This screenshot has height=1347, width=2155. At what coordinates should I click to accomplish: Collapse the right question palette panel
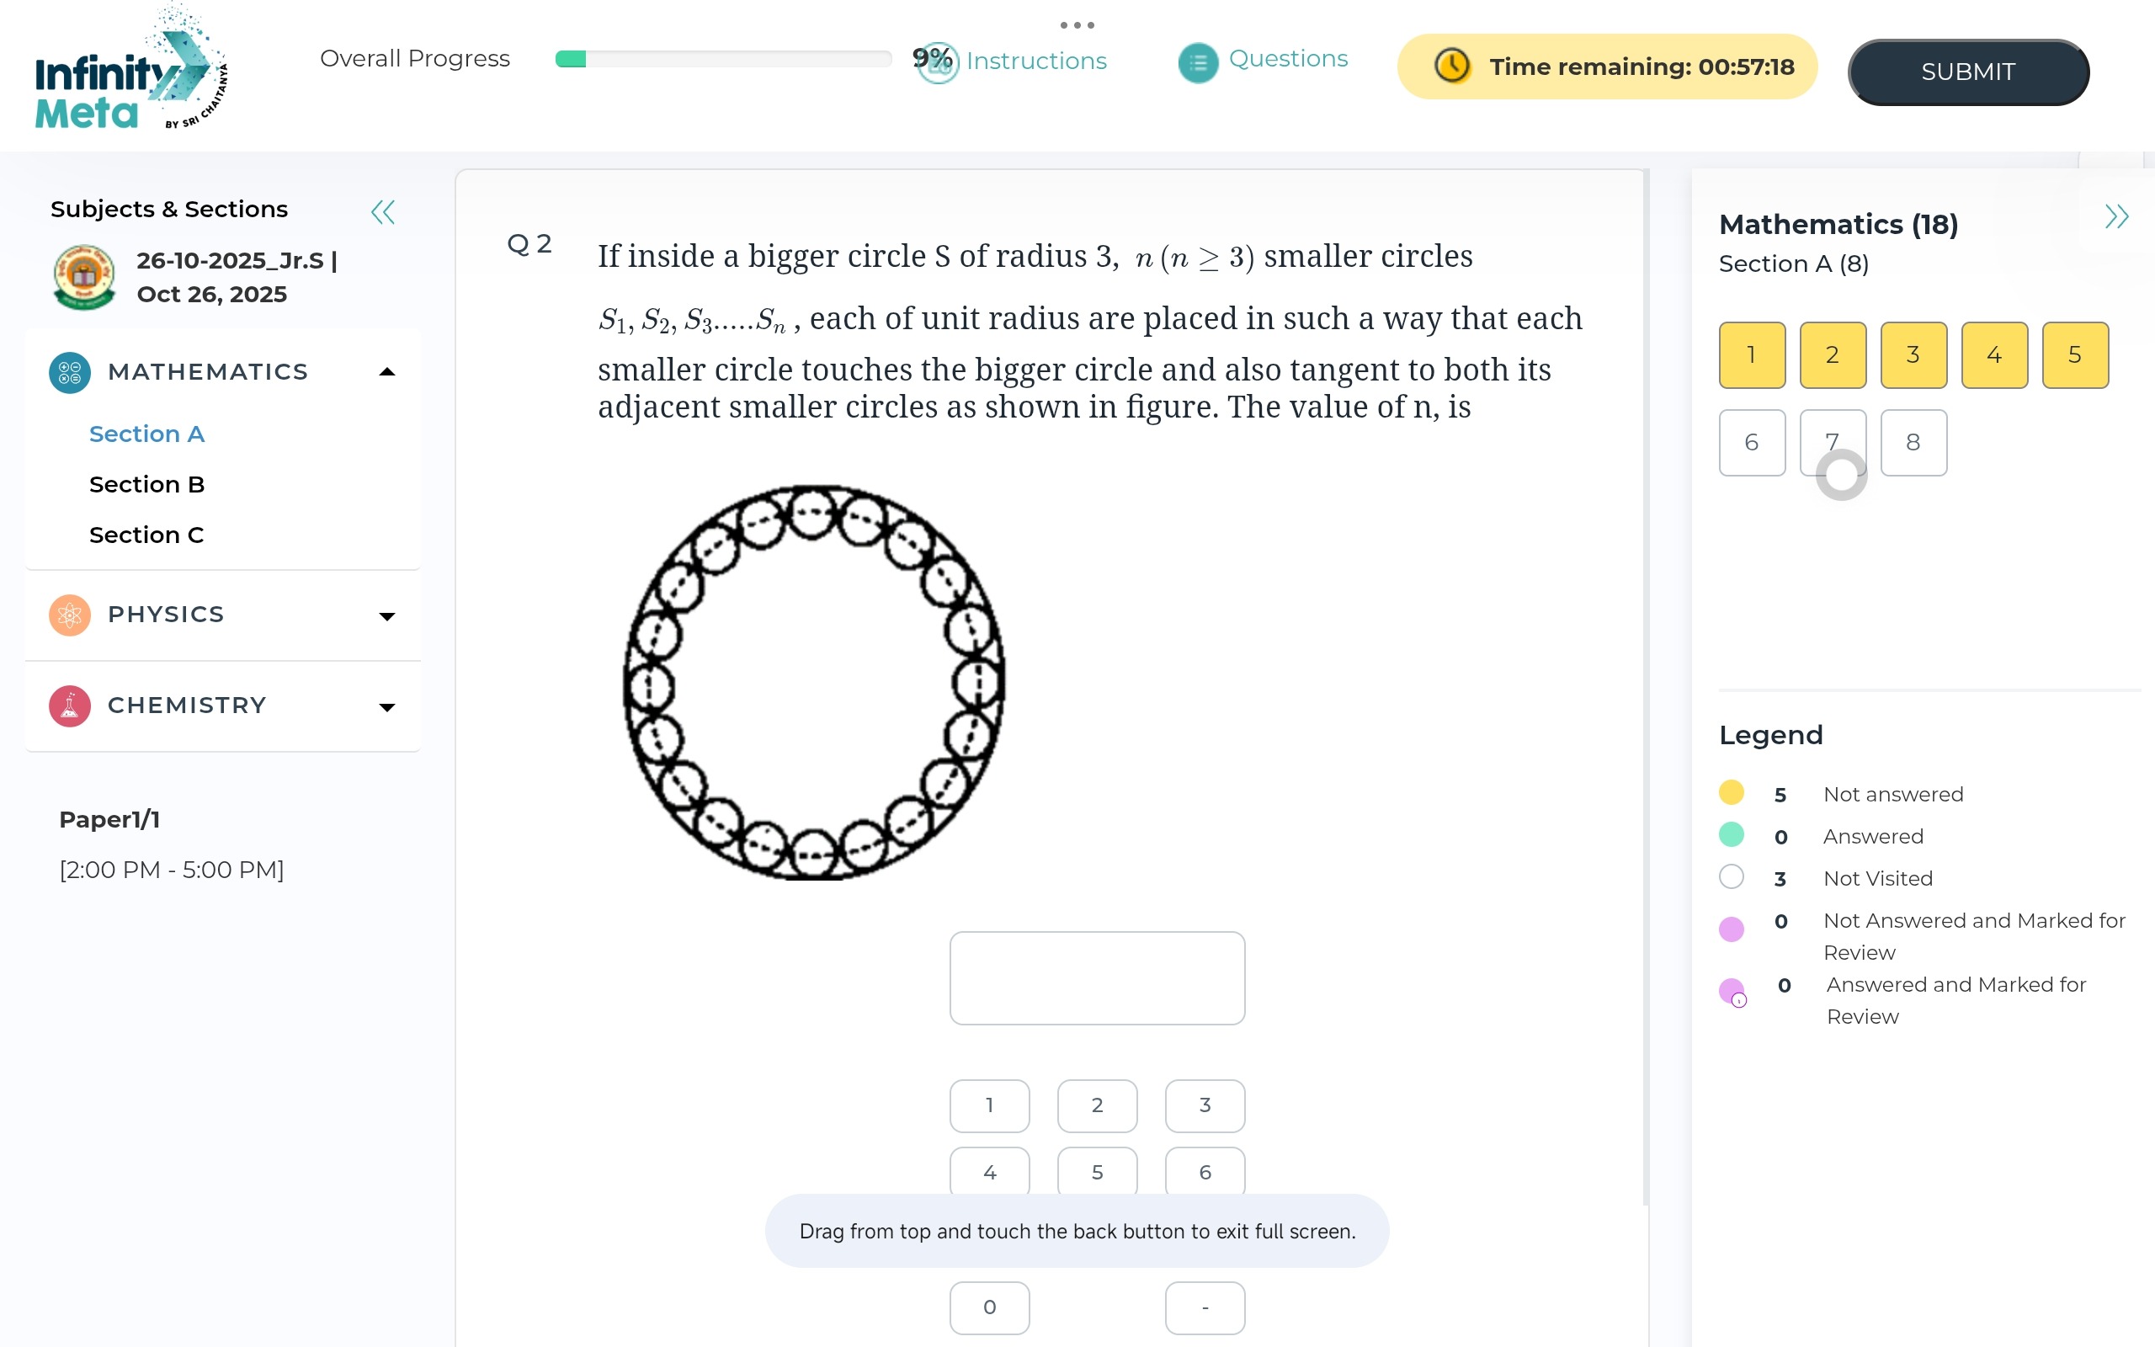(2115, 216)
